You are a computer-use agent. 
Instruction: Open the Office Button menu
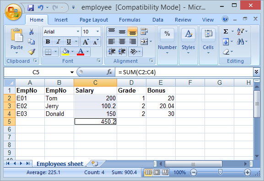[x=13, y=12]
